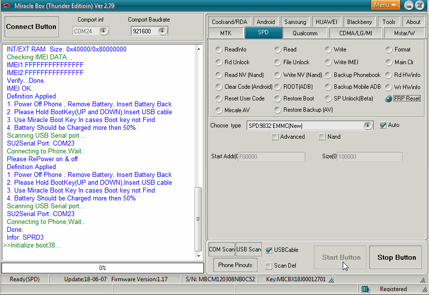Click the Connect Button
Screen dimensions: 429x295
(31, 26)
